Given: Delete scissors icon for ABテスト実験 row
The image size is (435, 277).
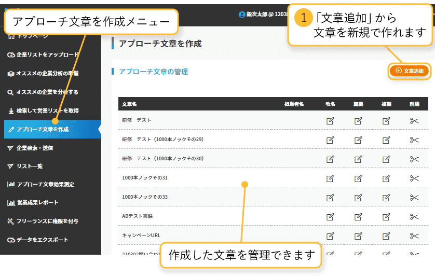Looking at the screenshot, I should pos(414,216).
